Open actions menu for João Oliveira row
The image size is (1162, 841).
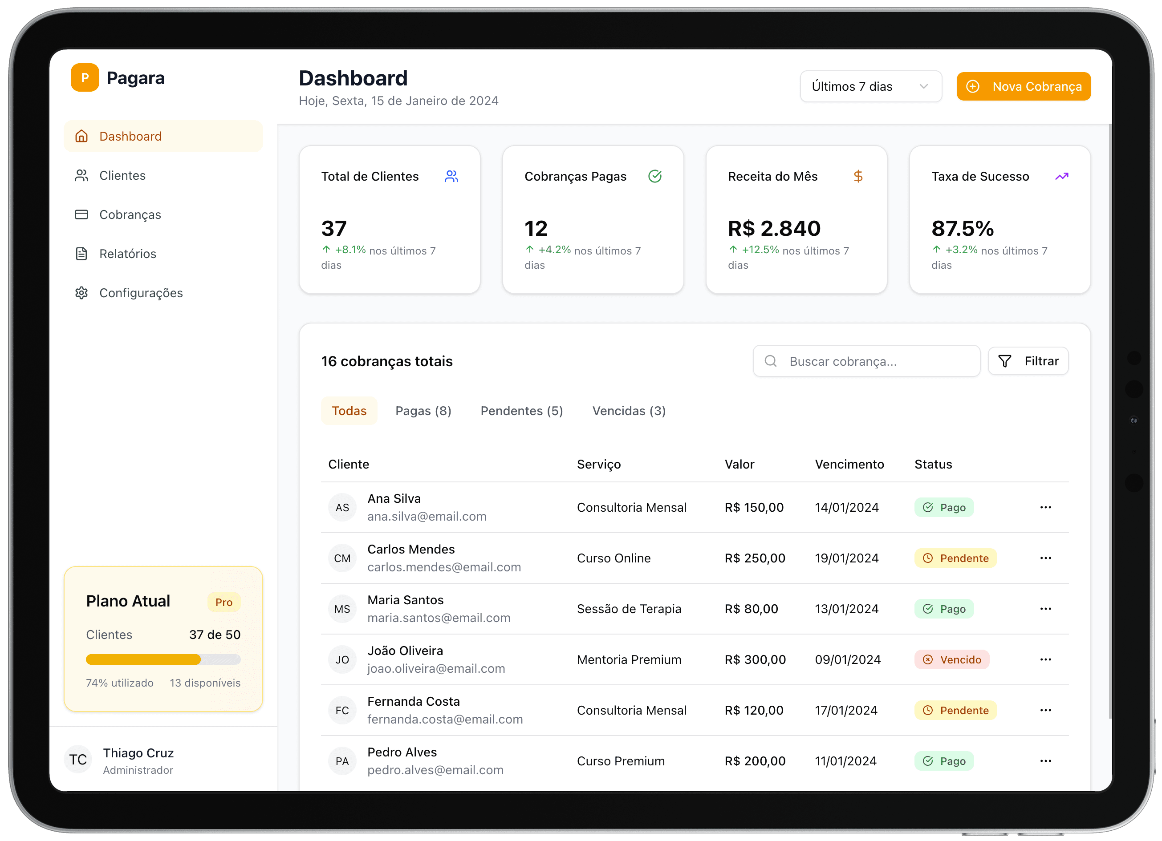[1046, 660]
